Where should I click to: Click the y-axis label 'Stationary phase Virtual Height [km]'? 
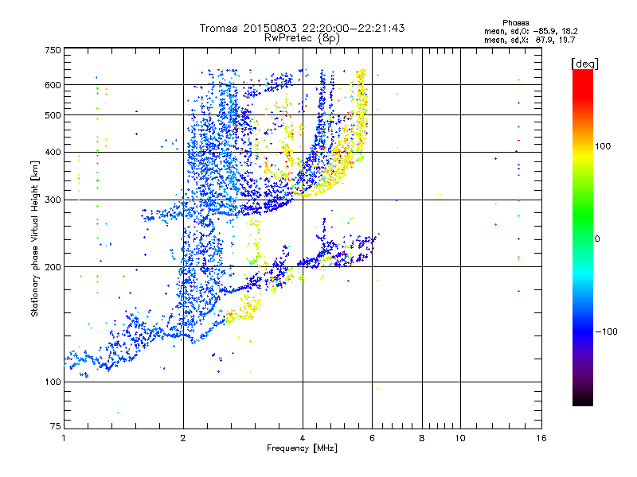[35, 239]
